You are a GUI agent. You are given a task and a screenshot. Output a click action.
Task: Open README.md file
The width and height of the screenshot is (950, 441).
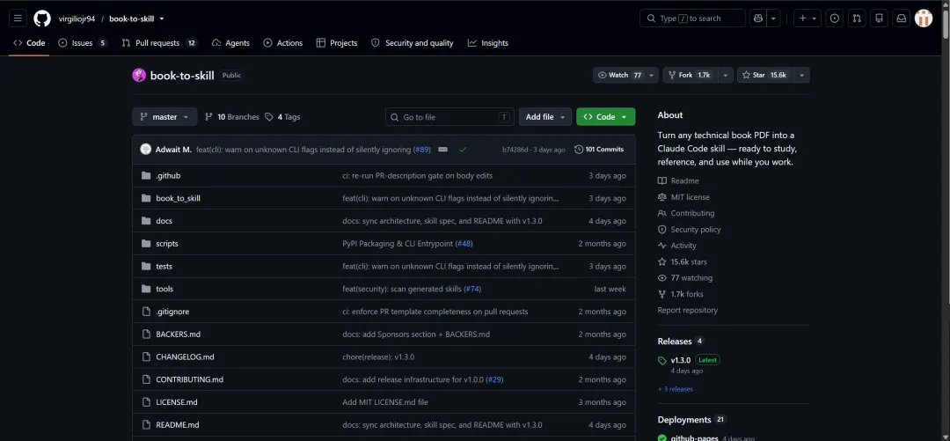(x=178, y=425)
